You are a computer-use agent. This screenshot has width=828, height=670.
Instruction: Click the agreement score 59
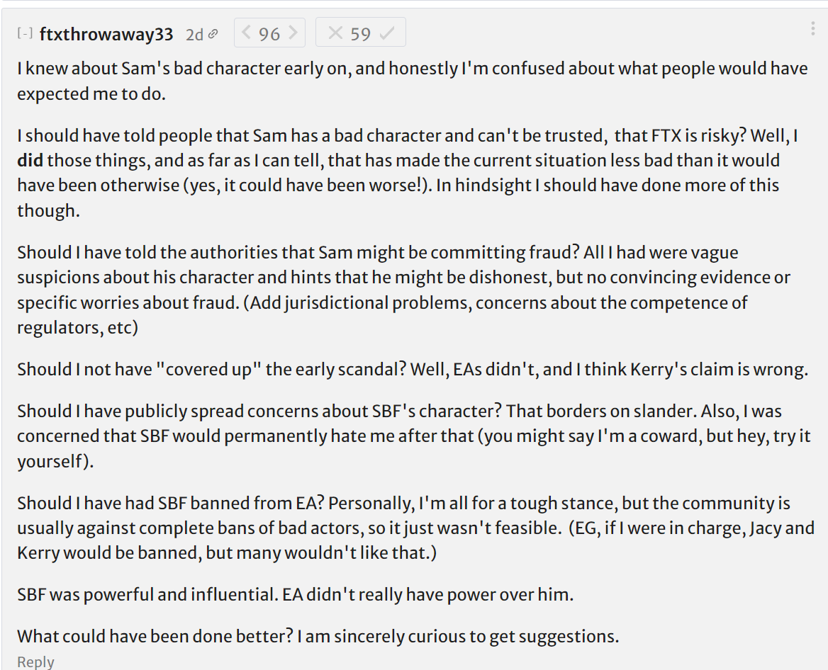[x=361, y=33]
